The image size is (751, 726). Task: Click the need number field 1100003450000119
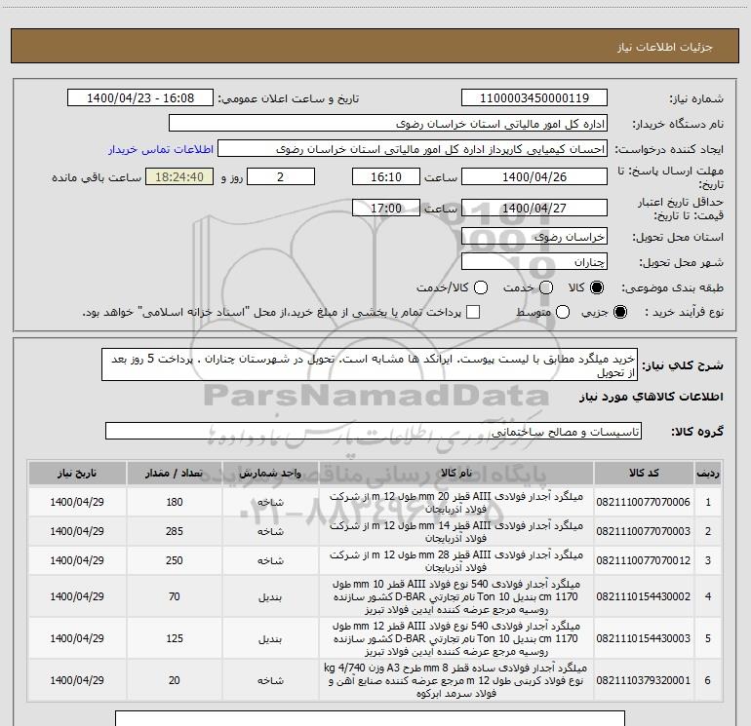click(534, 98)
